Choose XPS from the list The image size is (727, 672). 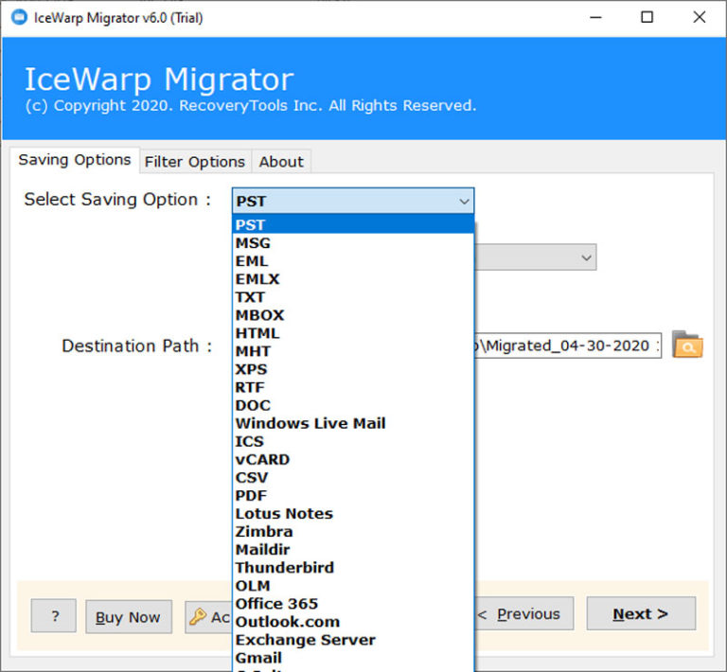pos(353,369)
